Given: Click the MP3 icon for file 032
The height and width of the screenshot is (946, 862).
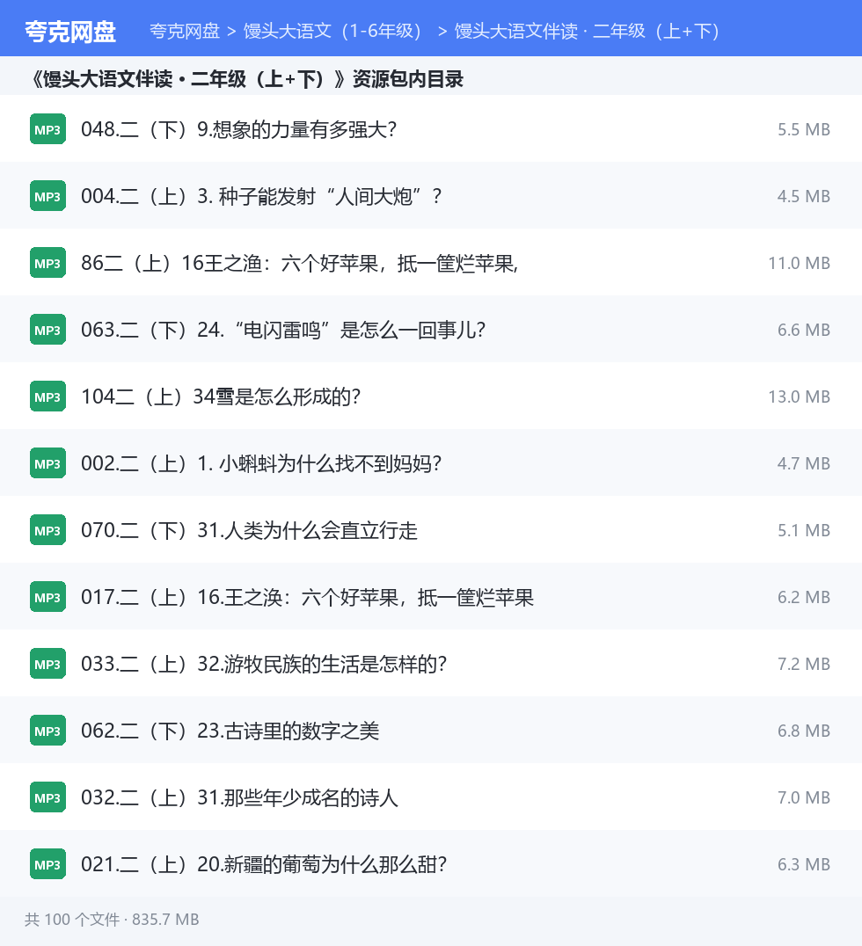Looking at the screenshot, I should [47, 797].
